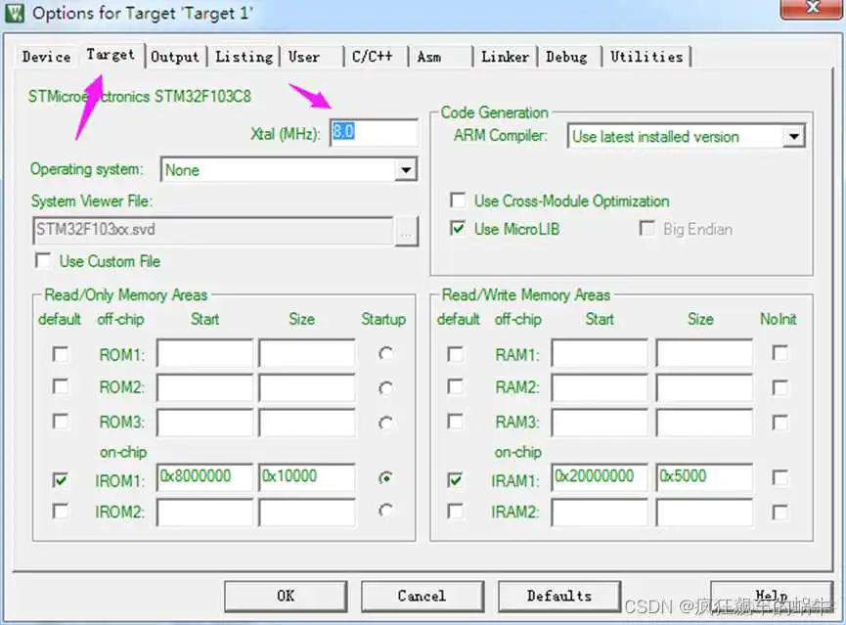Switch to the C/C++ tab
This screenshot has height=625, width=846.
pyautogui.click(x=374, y=57)
